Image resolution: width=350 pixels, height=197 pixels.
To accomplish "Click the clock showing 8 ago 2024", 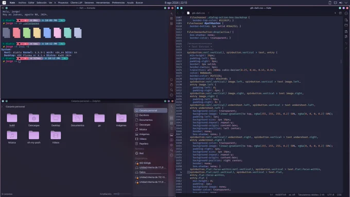I will (x=176, y=3).
